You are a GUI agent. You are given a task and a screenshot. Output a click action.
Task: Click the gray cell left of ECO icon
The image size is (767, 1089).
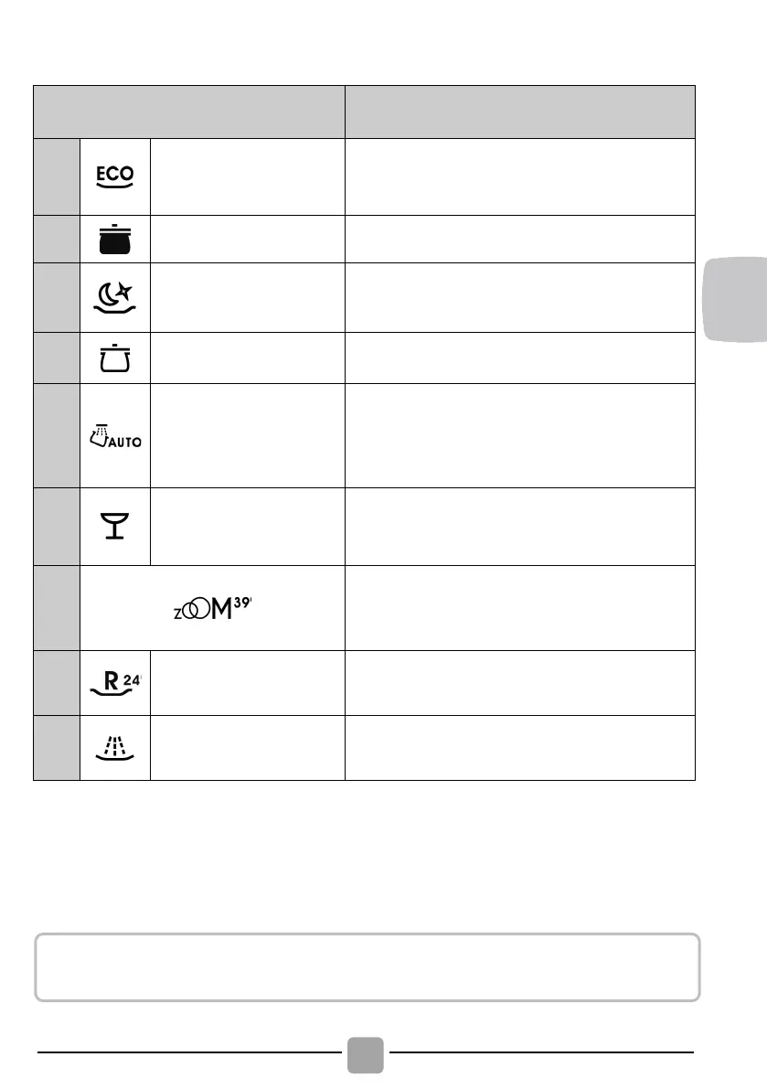[x=57, y=176]
